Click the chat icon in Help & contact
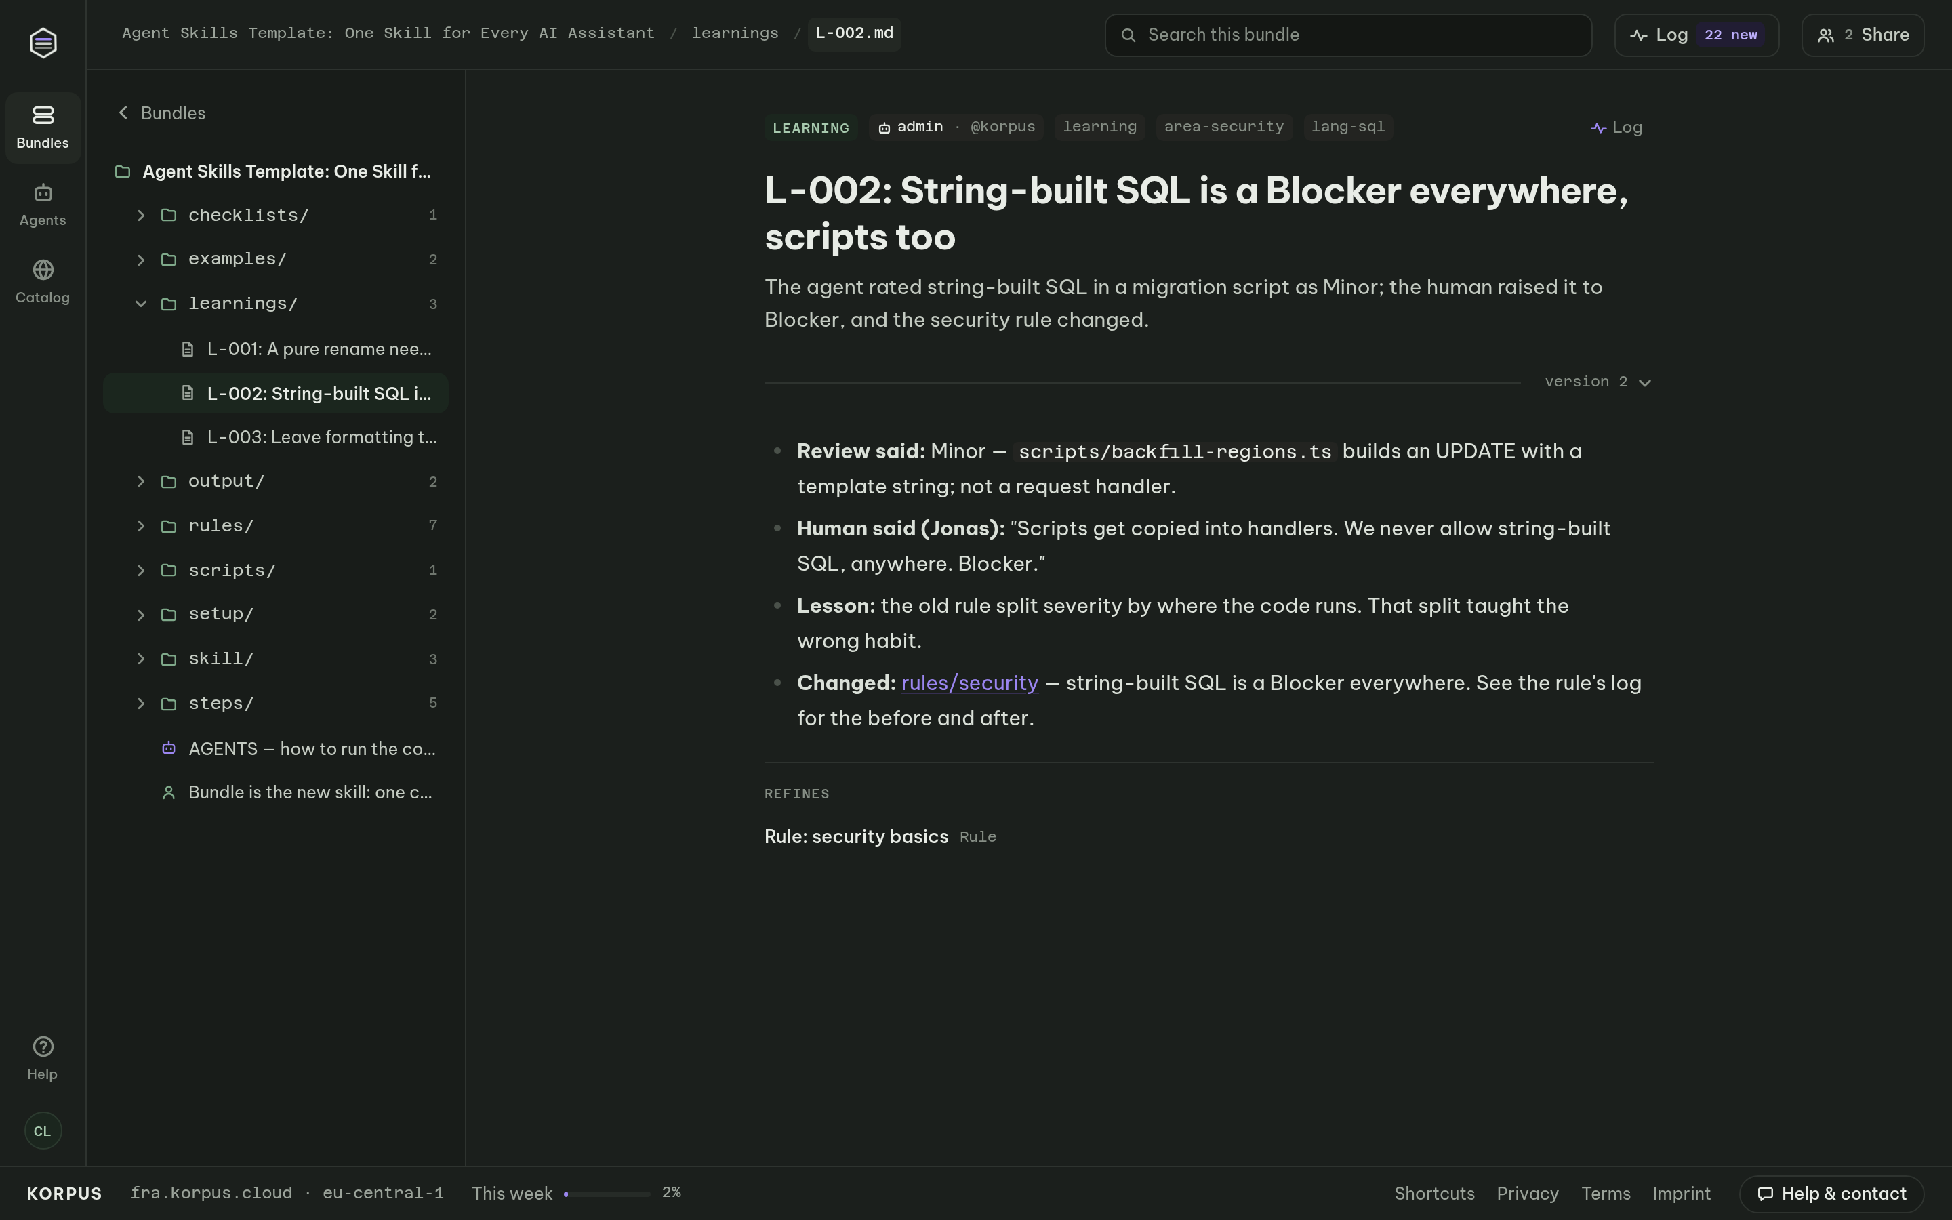This screenshot has width=1952, height=1220. tap(1765, 1194)
